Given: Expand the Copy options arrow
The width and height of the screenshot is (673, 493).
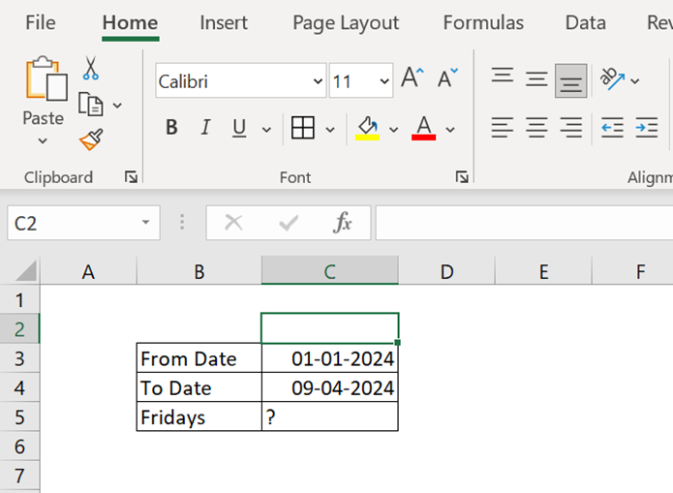Looking at the screenshot, I should (117, 106).
